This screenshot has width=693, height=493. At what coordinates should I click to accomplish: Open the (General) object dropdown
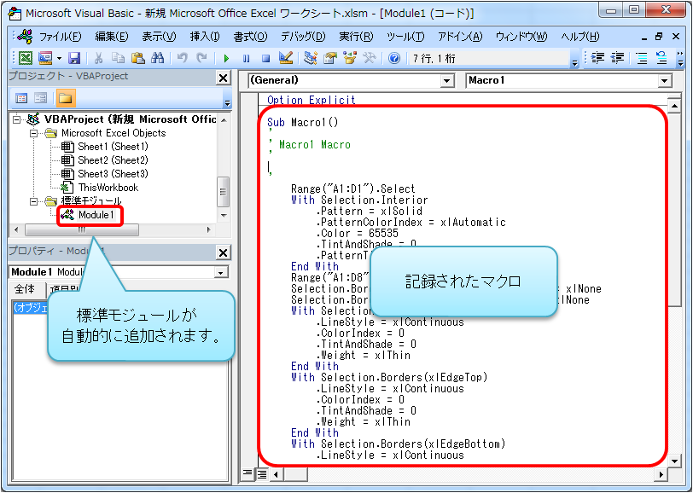pos(447,80)
